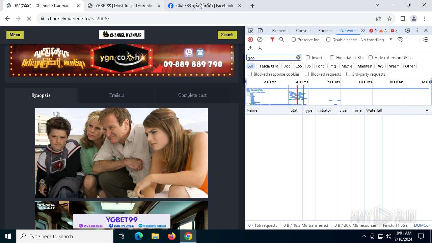
Task: Select the All request type filter
Action: click(250, 66)
